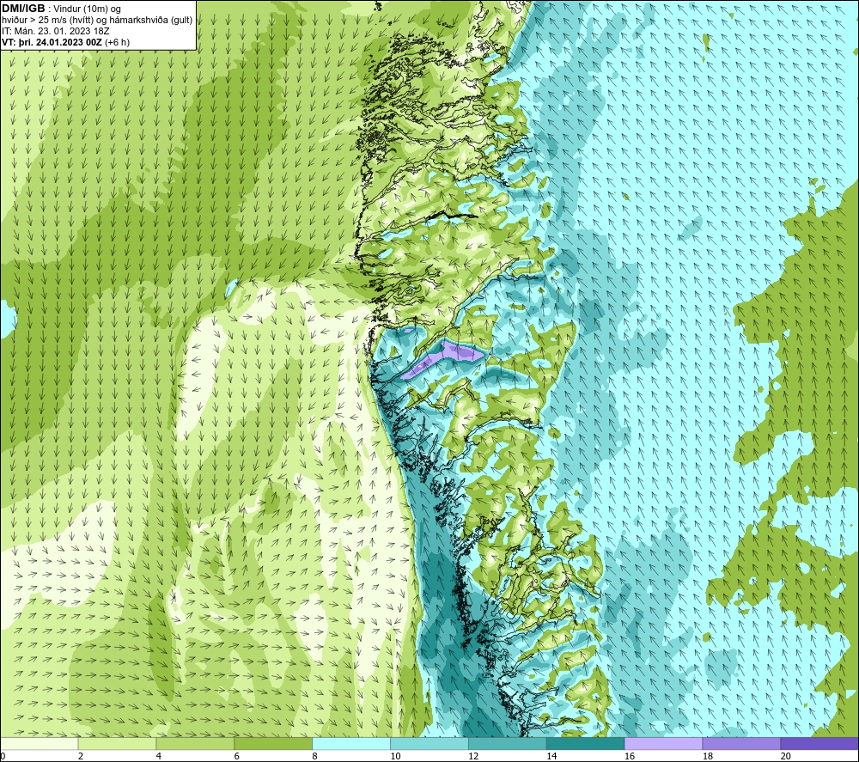Click the 2–4 m/s light green legend swatch

coord(117,743)
